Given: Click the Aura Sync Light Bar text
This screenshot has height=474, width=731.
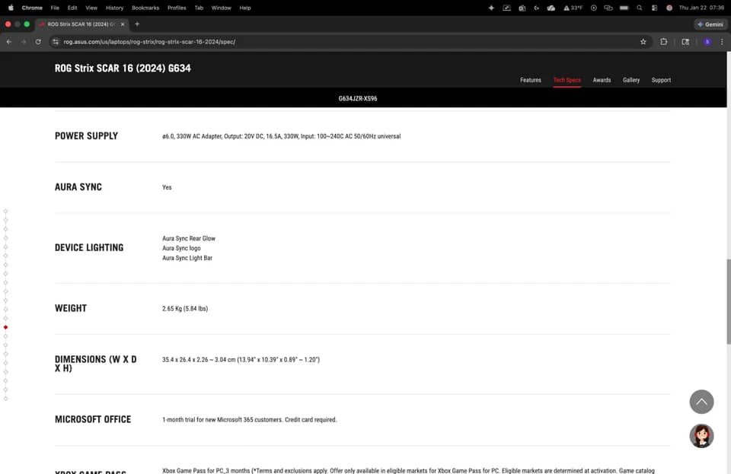Looking at the screenshot, I should [x=187, y=258].
